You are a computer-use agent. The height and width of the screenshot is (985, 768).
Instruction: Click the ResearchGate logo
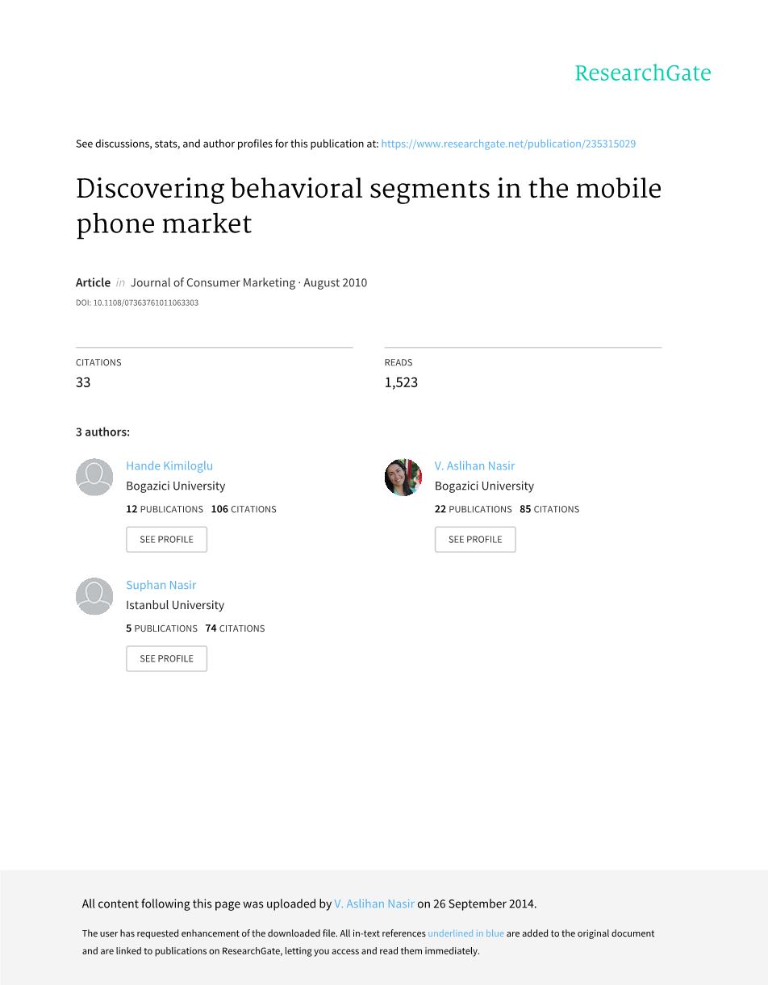(642, 73)
